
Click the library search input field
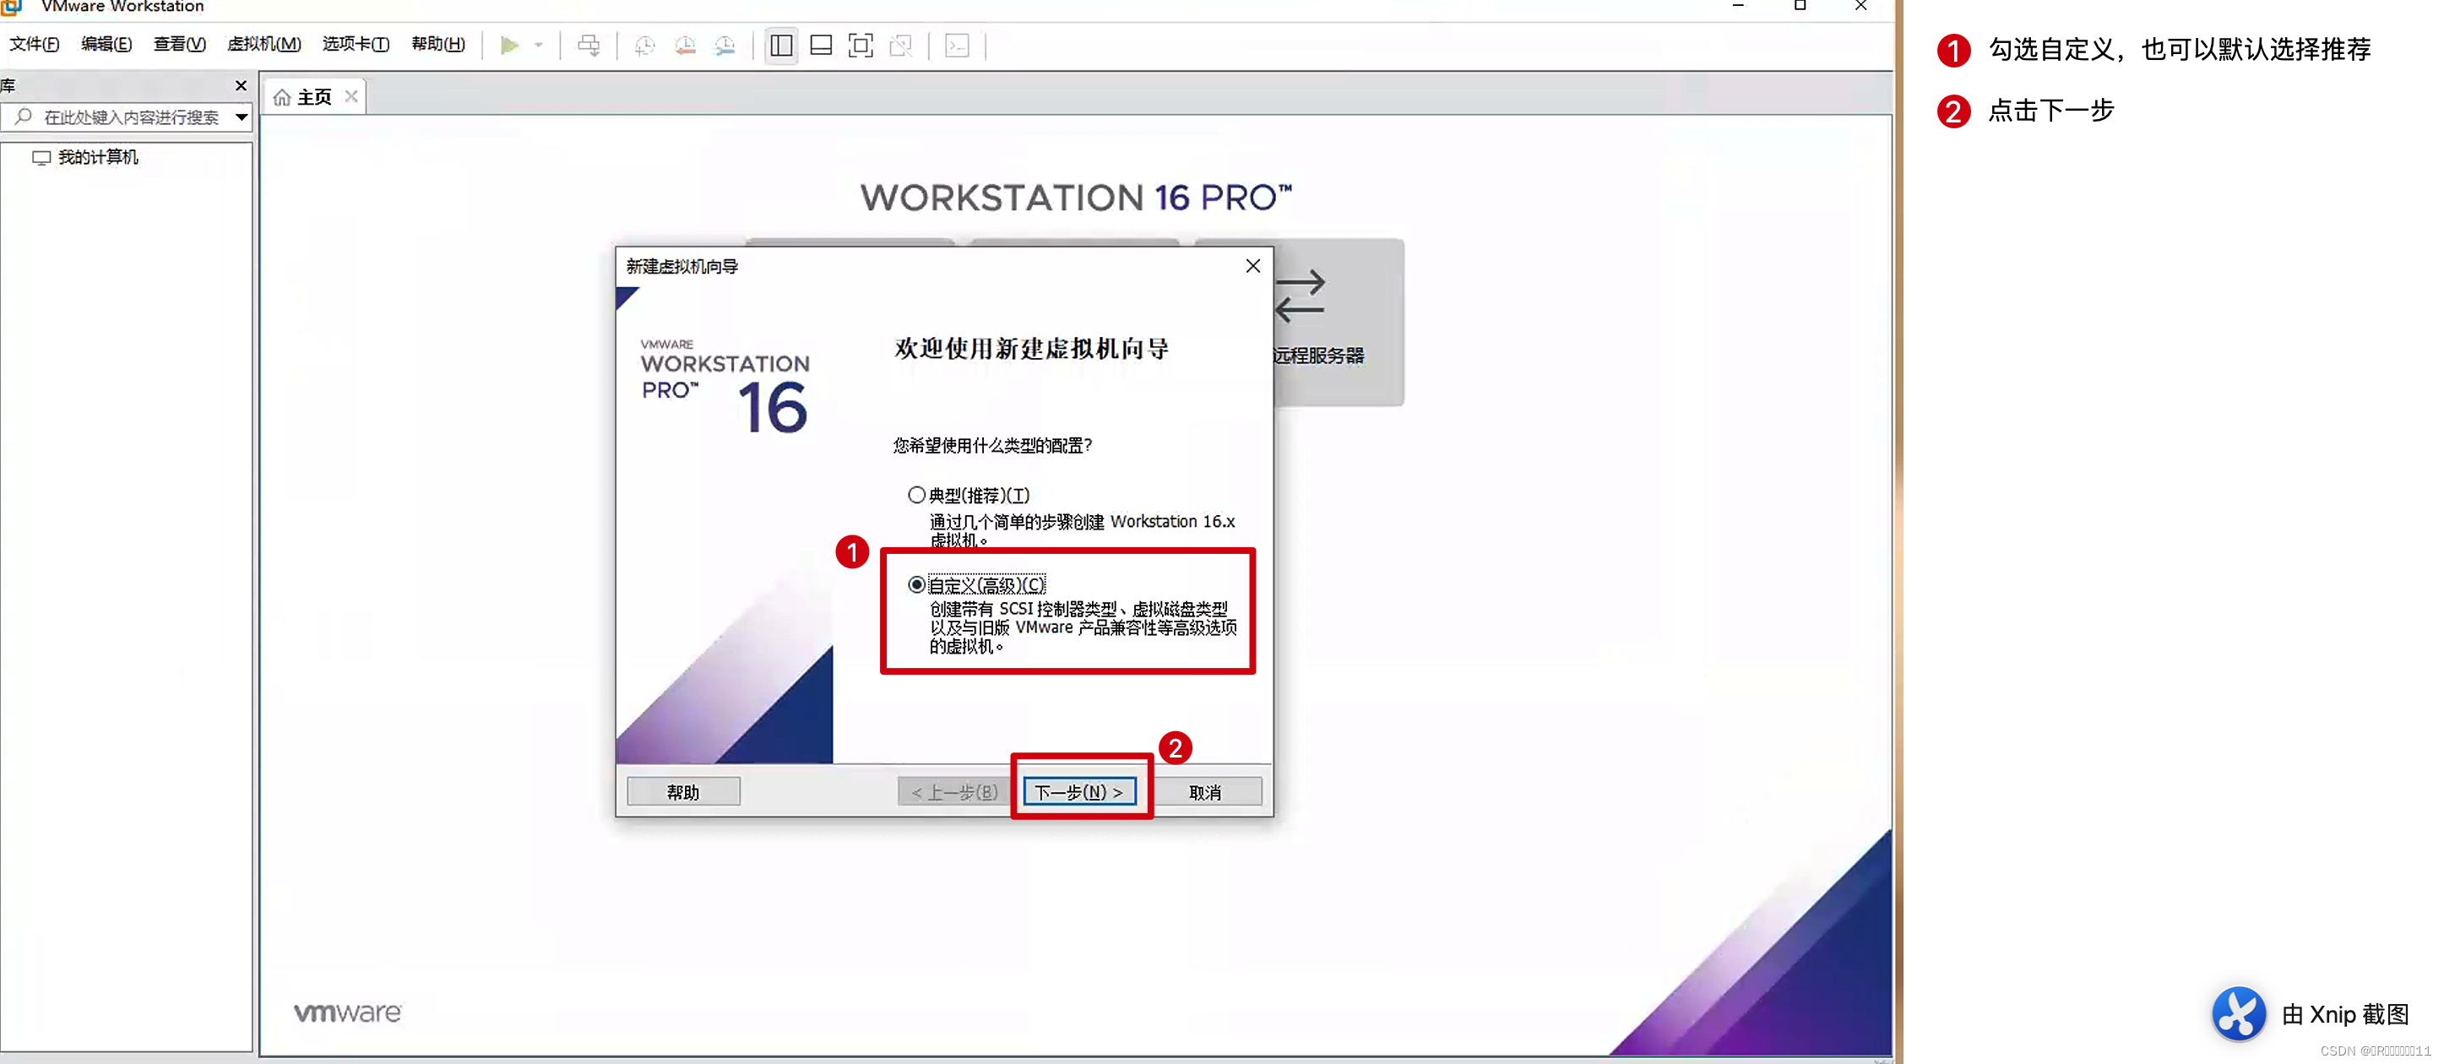point(131,117)
